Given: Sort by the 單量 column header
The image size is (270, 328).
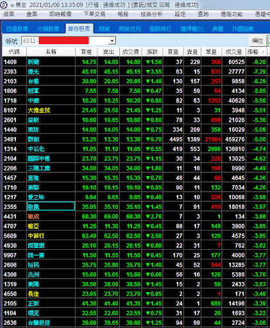Looking at the screenshot, I should point(211,52).
